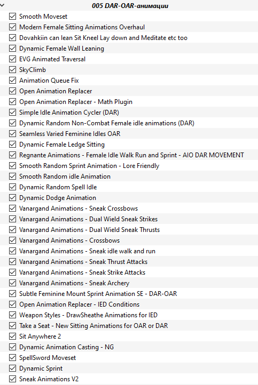The height and width of the screenshot is (385, 258).
Task: Uncheck Seamless Varied Feminine Idles OAR checkbox
Action: point(12,133)
